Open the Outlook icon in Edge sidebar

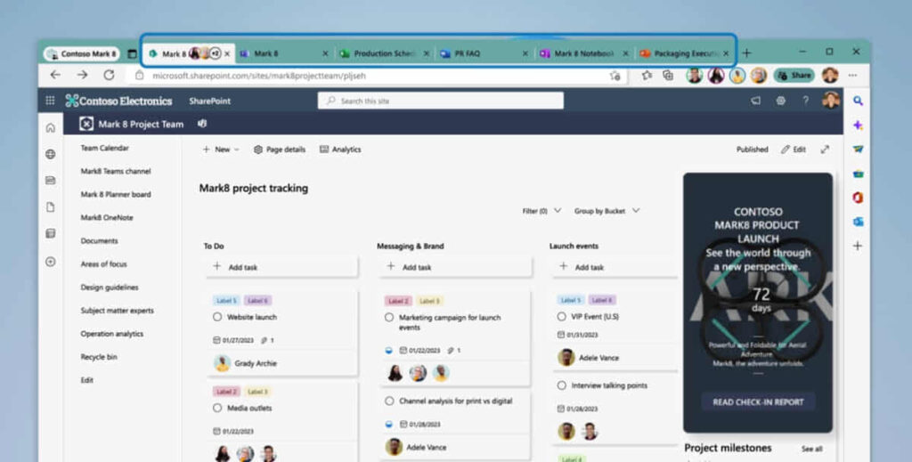click(x=858, y=222)
